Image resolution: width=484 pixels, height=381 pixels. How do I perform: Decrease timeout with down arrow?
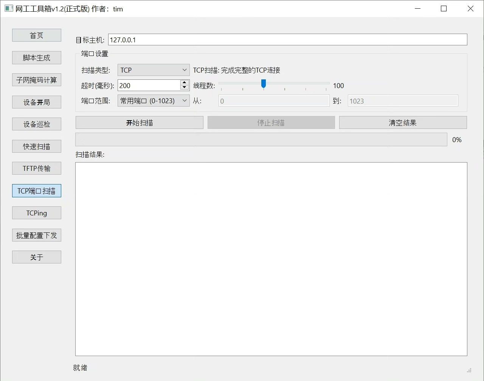click(x=184, y=88)
